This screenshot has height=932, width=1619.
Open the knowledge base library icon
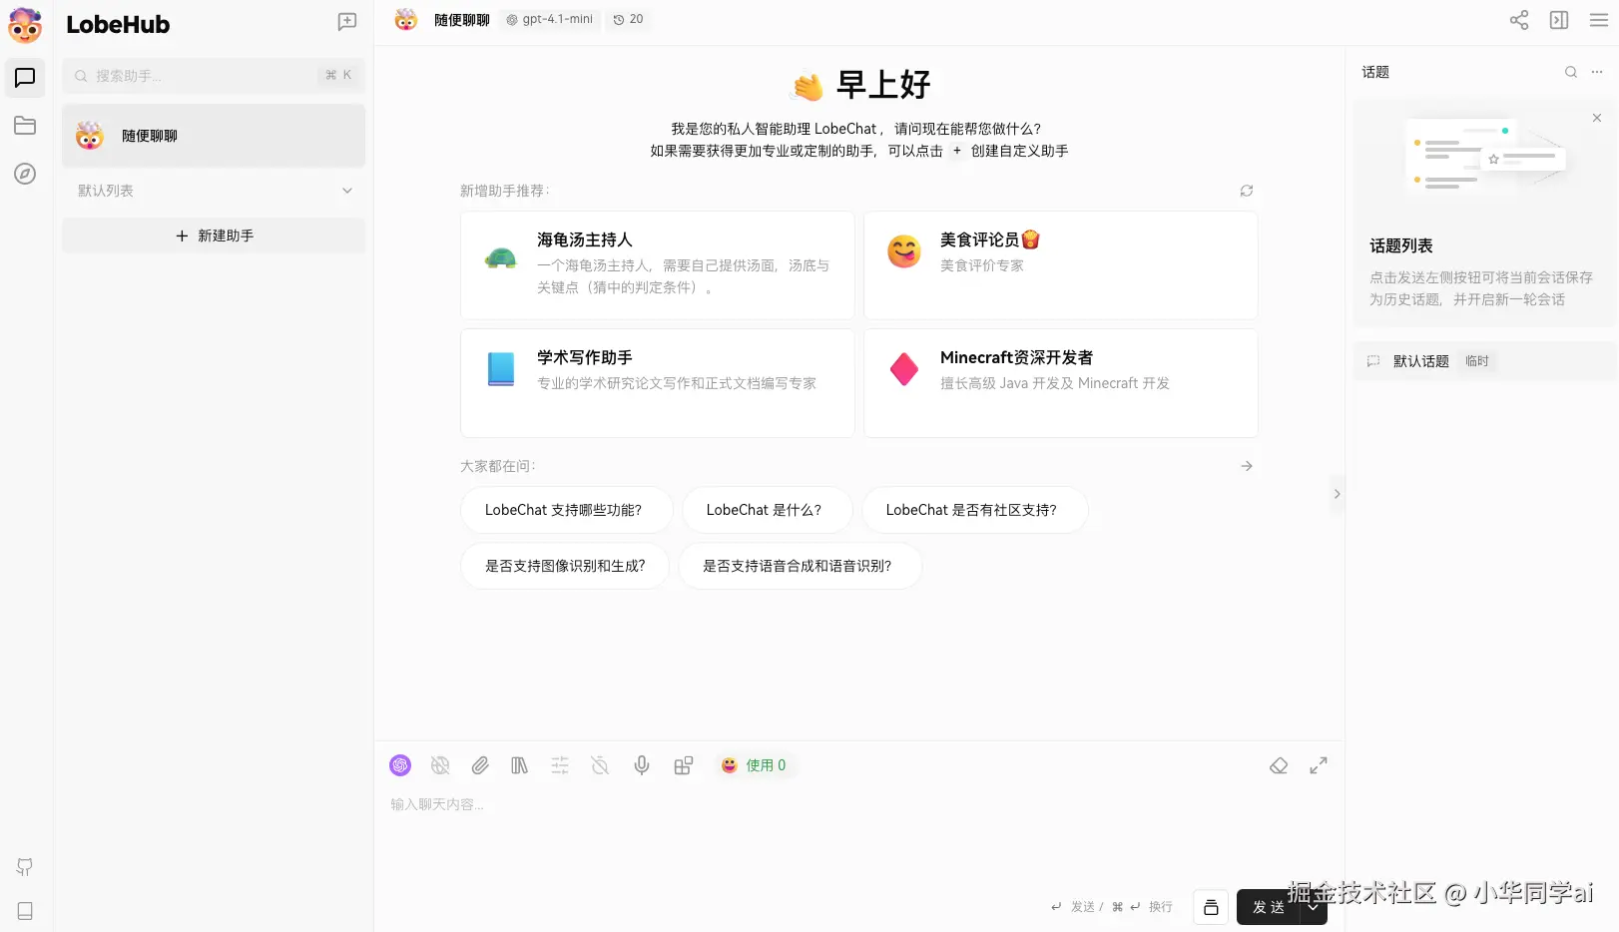[x=520, y=765]
